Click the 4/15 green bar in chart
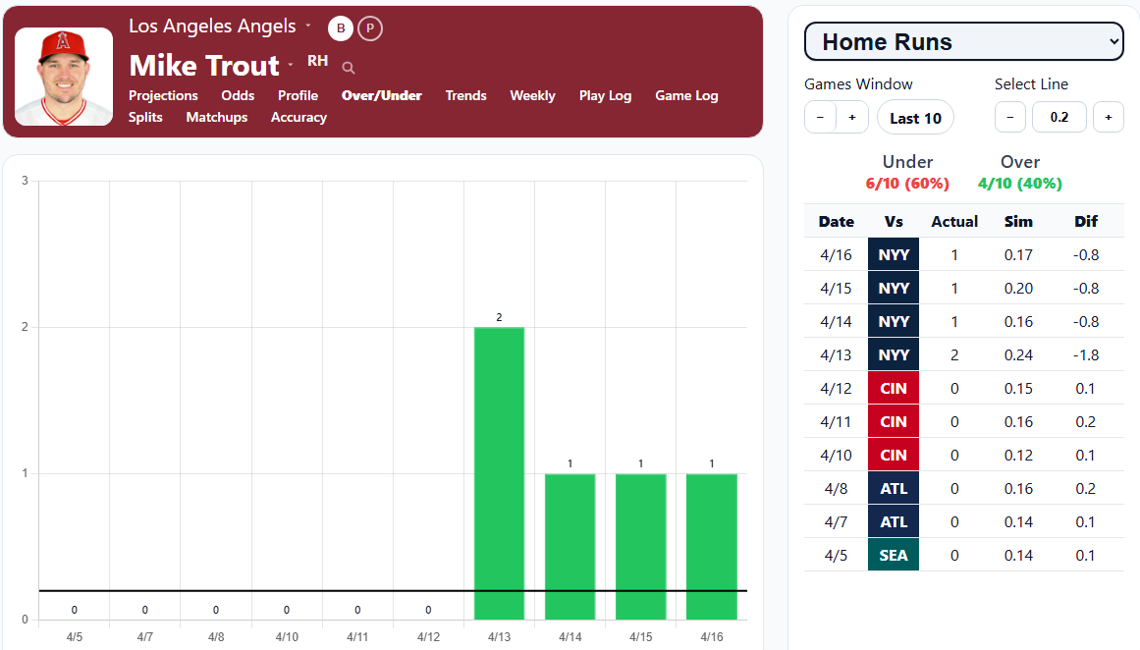This screenshot has width=1140, height=650. pos(640,547)
